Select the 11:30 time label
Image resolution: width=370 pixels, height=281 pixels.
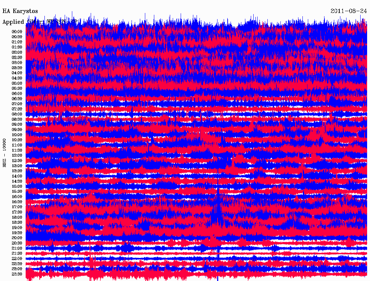click(x=17, y=150)
